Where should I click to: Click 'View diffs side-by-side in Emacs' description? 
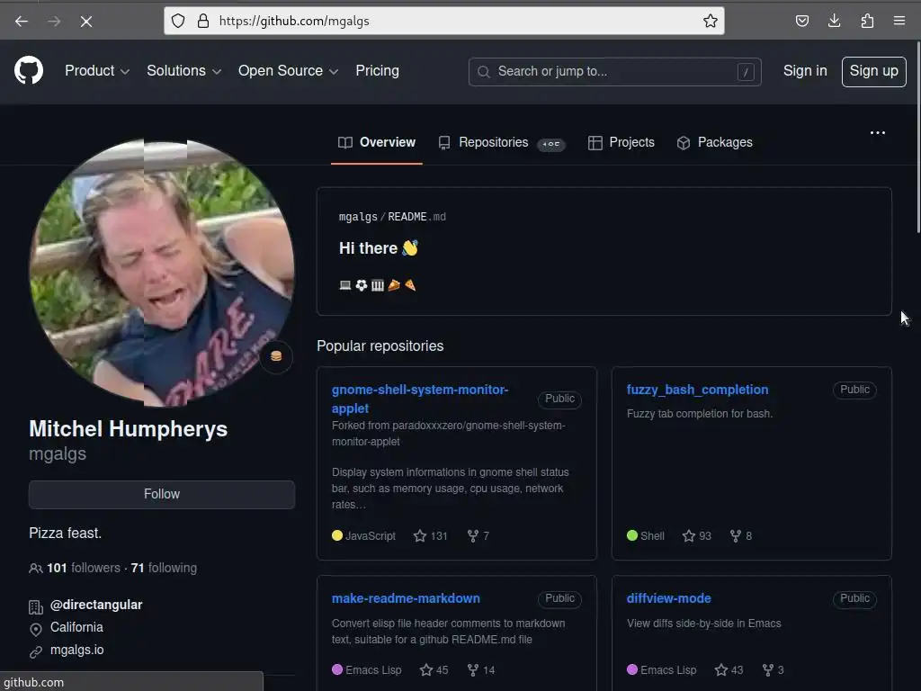(703, 624)
